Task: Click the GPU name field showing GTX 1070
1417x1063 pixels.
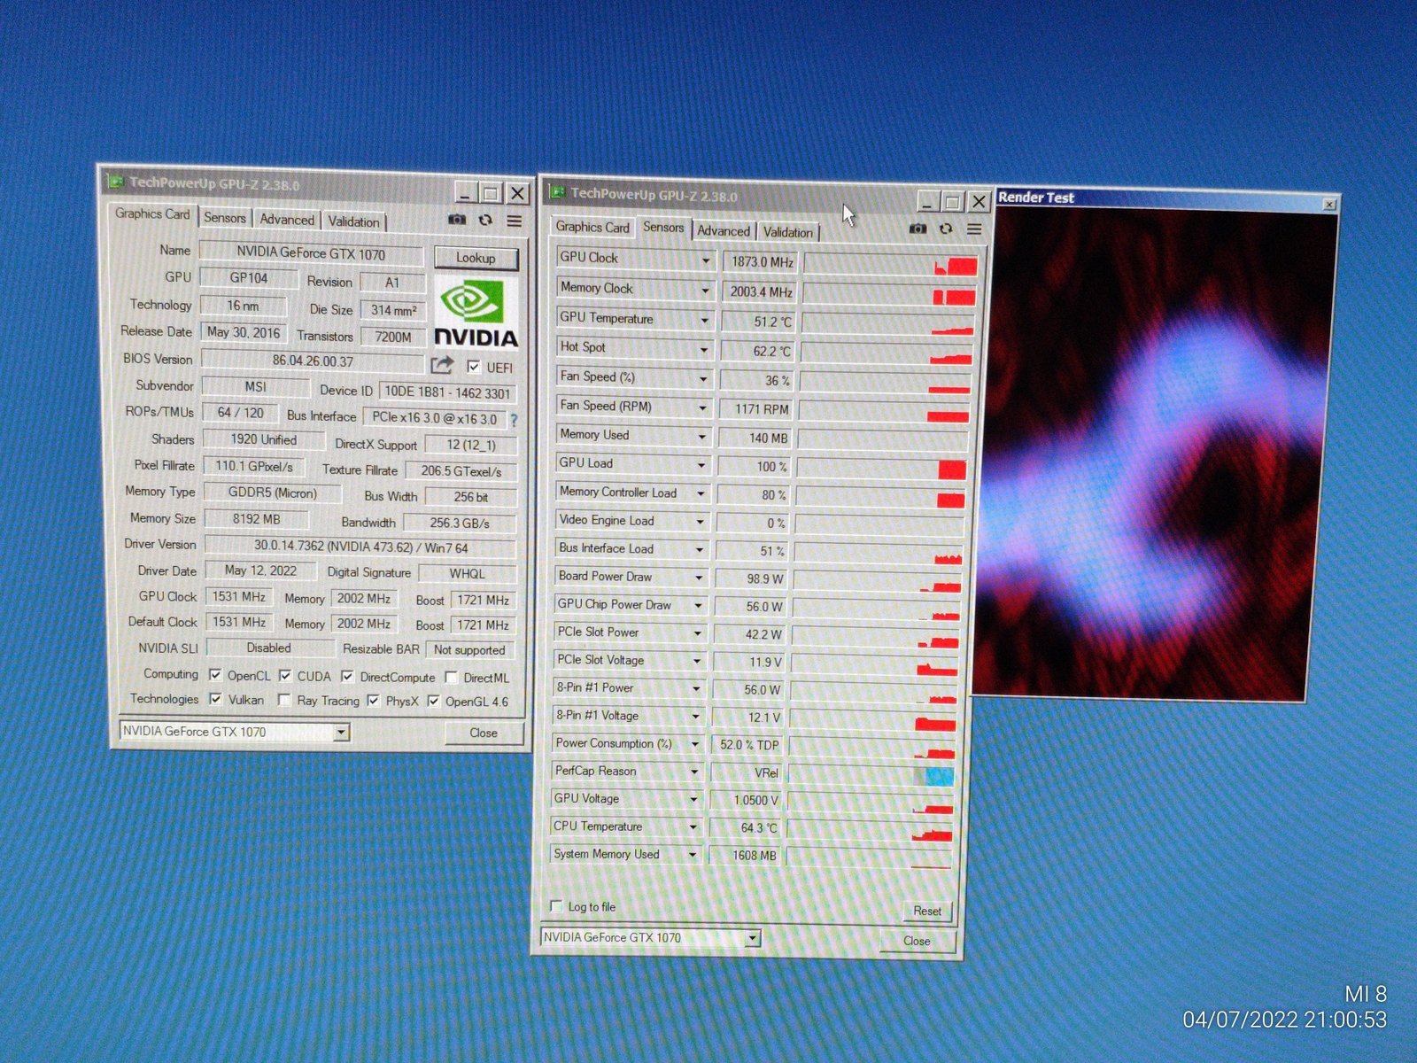Action: (x=311, y=253)
